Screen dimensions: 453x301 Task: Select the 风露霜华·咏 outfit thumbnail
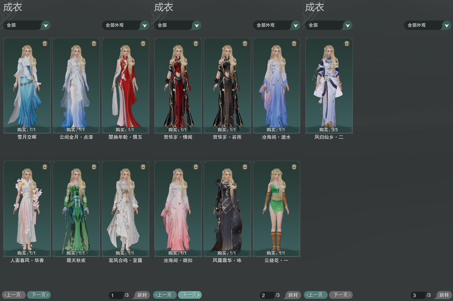227,209
